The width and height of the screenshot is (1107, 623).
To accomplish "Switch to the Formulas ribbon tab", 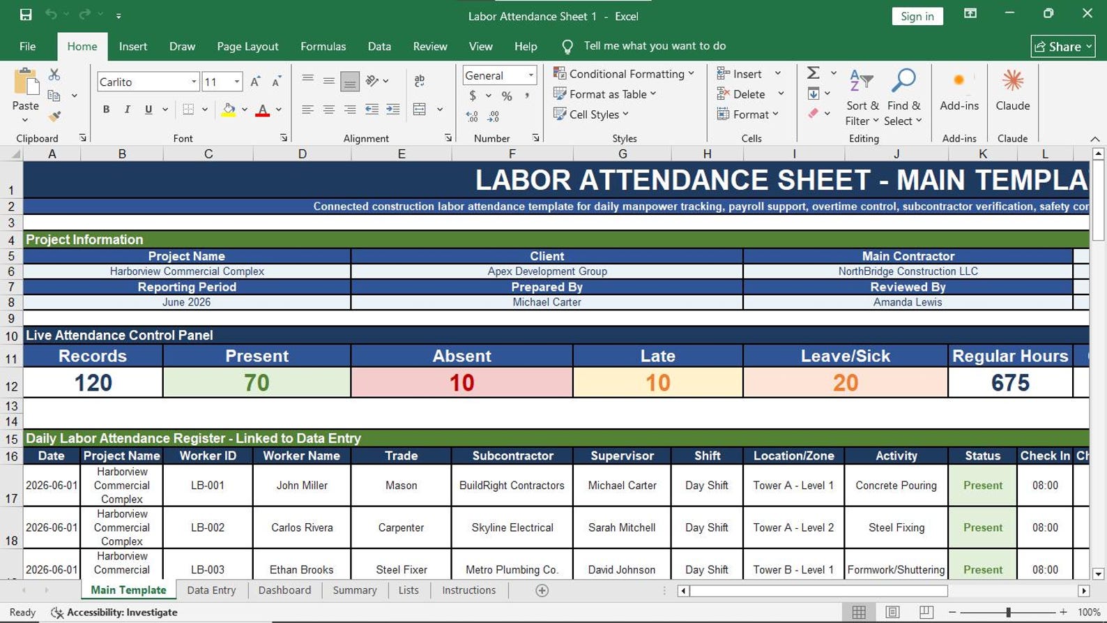I will coord(323,46).
